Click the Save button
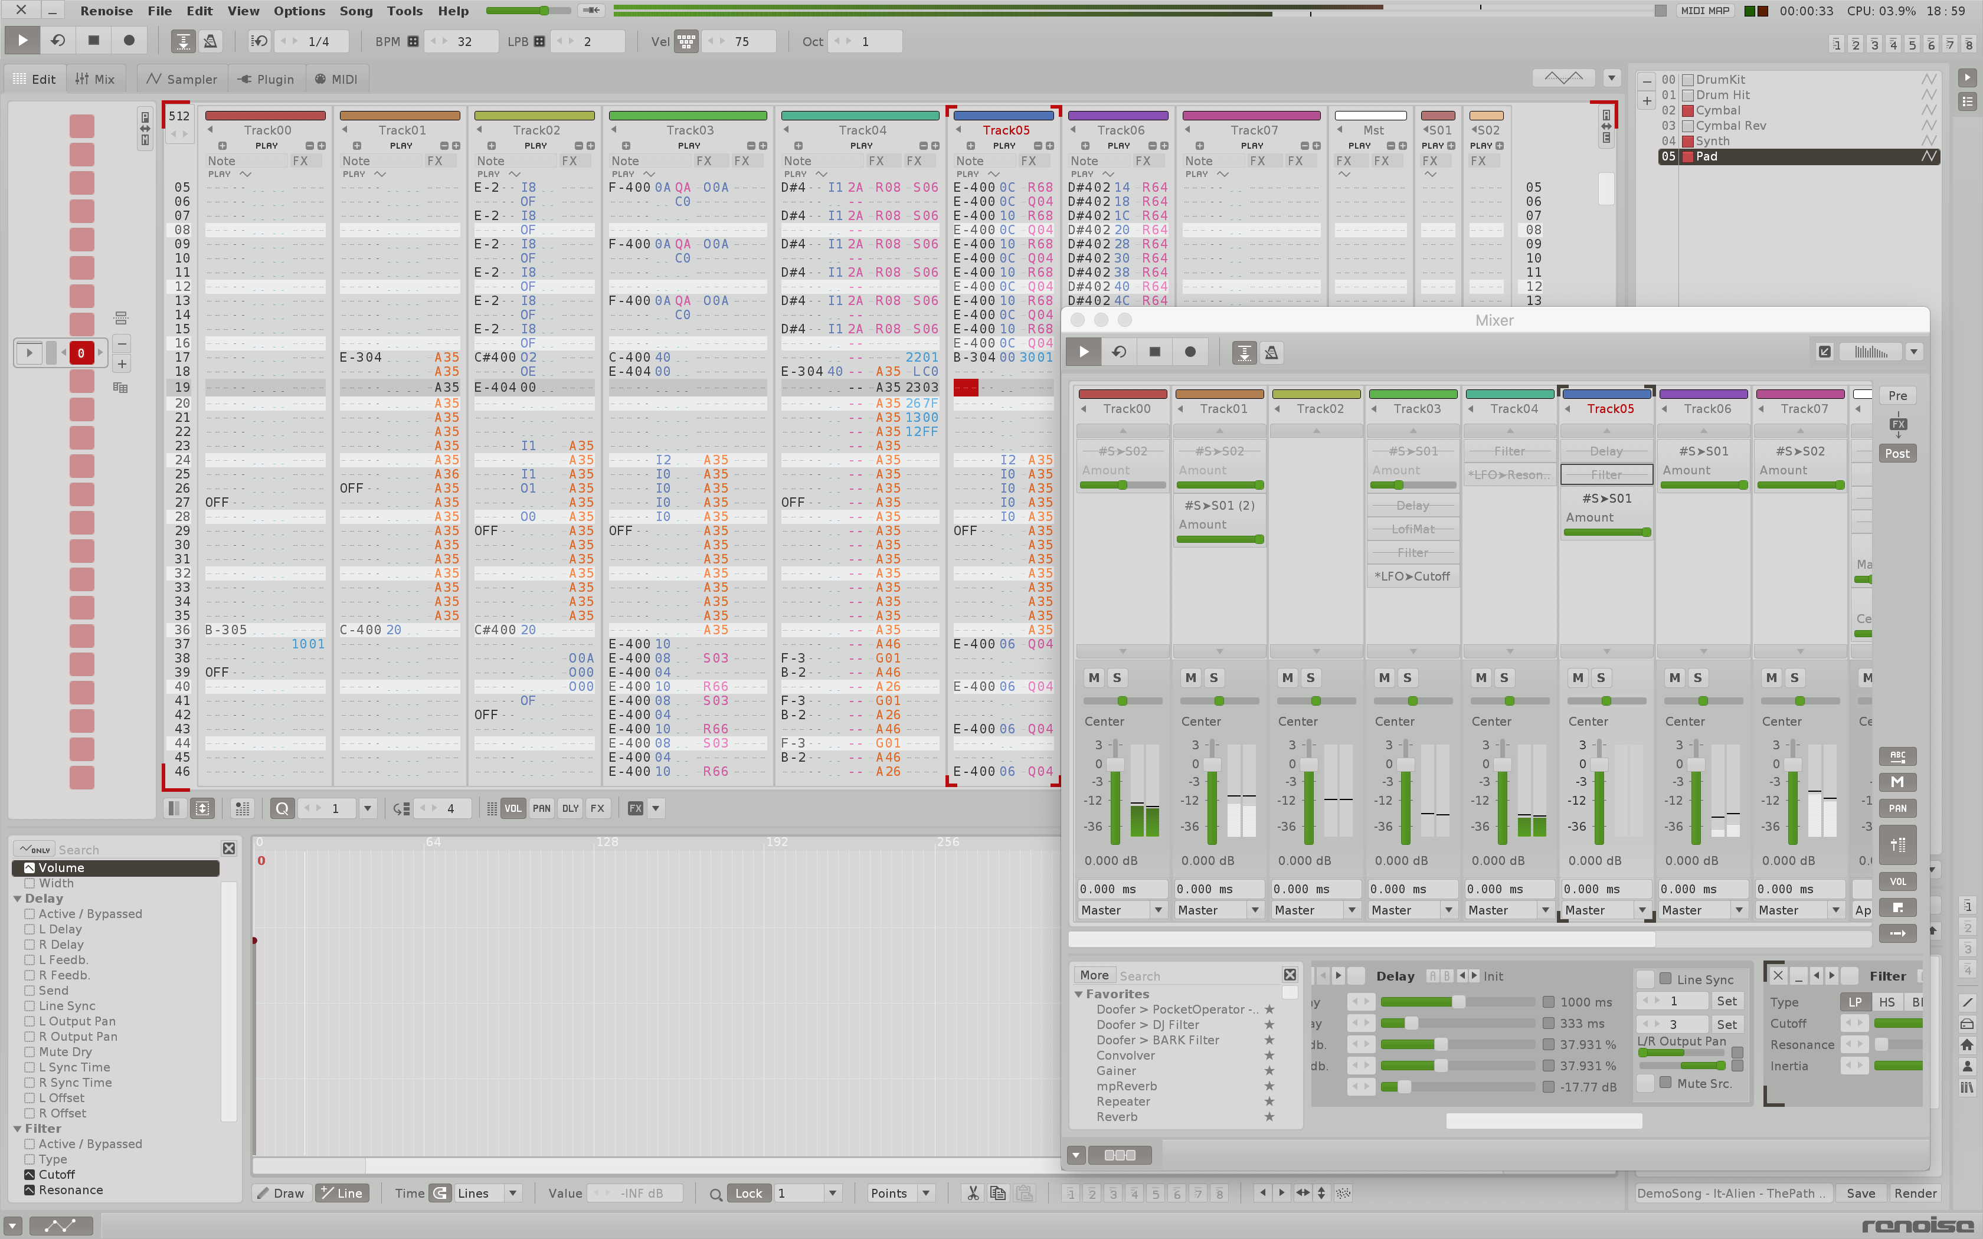The width and height of the screenshot is (1983, 1239). [x=1860, y=1193]
